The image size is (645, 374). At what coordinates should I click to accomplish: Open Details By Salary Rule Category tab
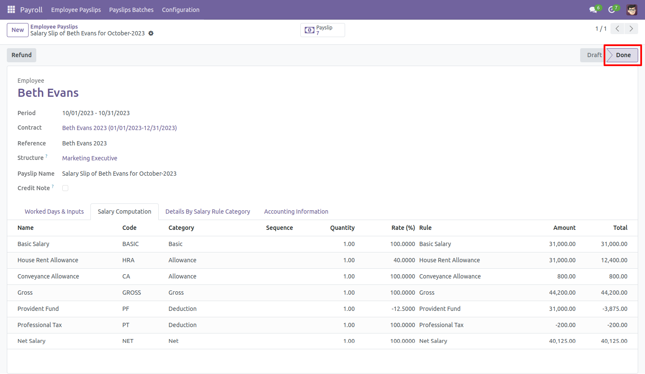[x=208, y=212]
